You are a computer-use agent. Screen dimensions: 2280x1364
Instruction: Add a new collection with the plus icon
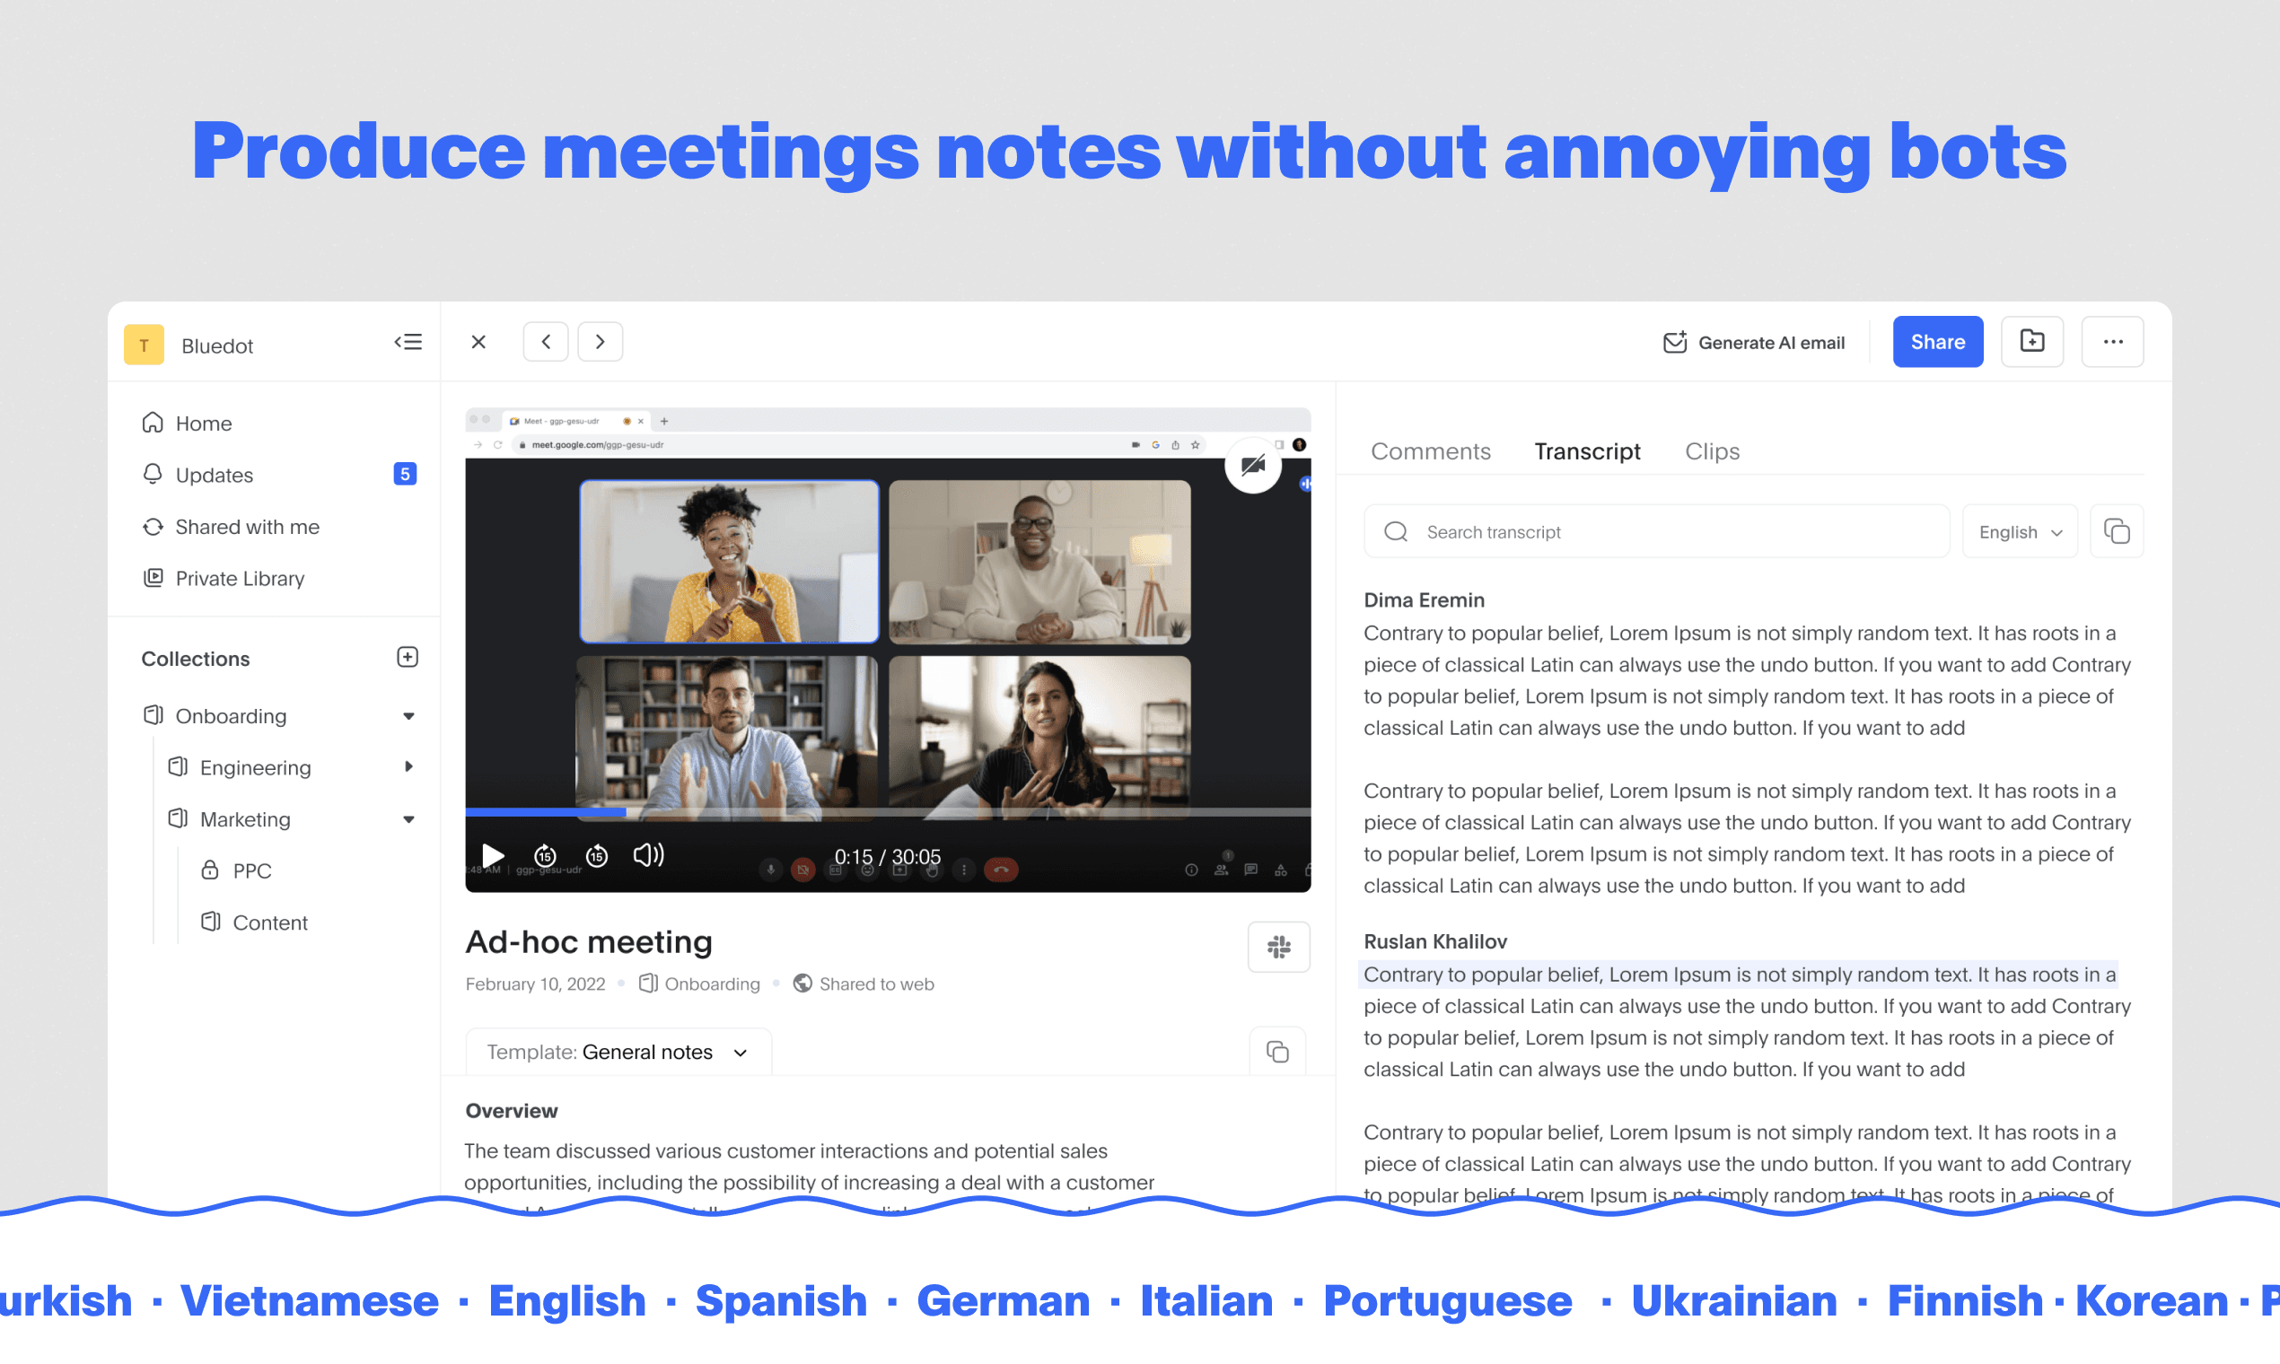click(408, 657)
